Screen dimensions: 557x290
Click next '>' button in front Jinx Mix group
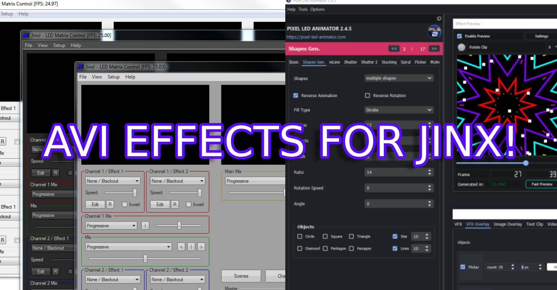[201, 247]
